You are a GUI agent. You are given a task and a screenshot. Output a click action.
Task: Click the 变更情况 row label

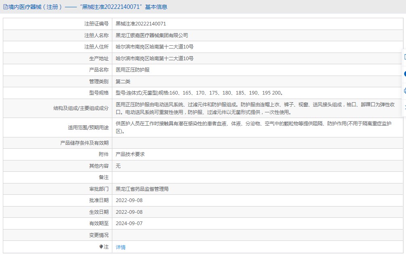[x=99, y=235]
